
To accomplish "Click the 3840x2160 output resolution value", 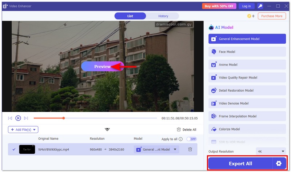I will click(x=116, y=149).
